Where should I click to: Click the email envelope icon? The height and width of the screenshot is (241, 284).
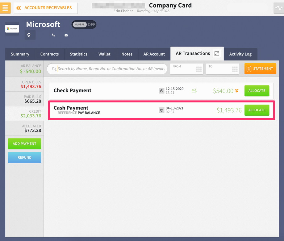[66, 35]
